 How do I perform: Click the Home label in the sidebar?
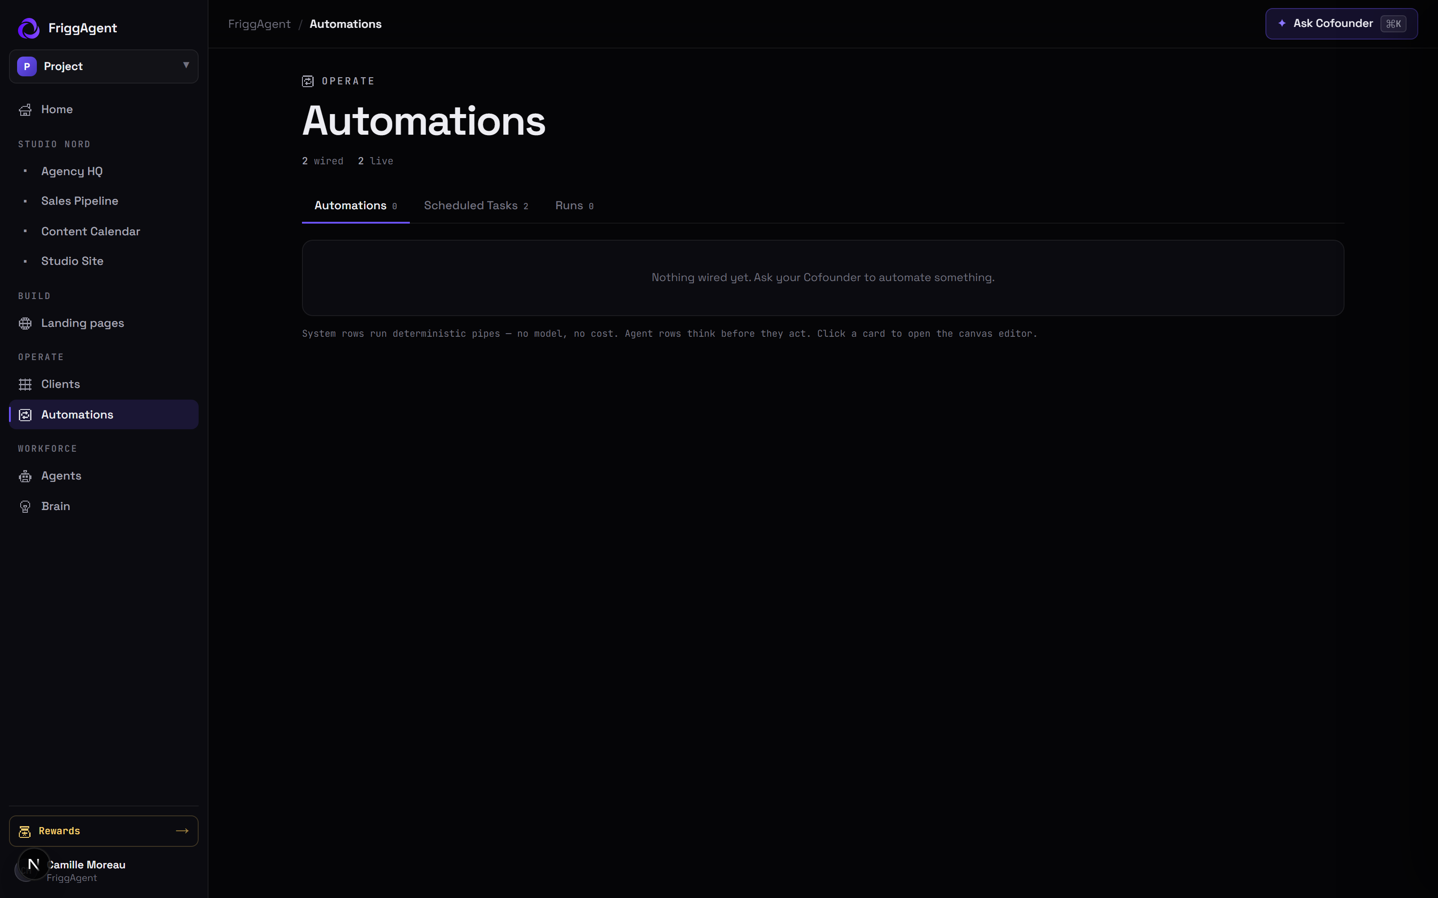point(57,110)
